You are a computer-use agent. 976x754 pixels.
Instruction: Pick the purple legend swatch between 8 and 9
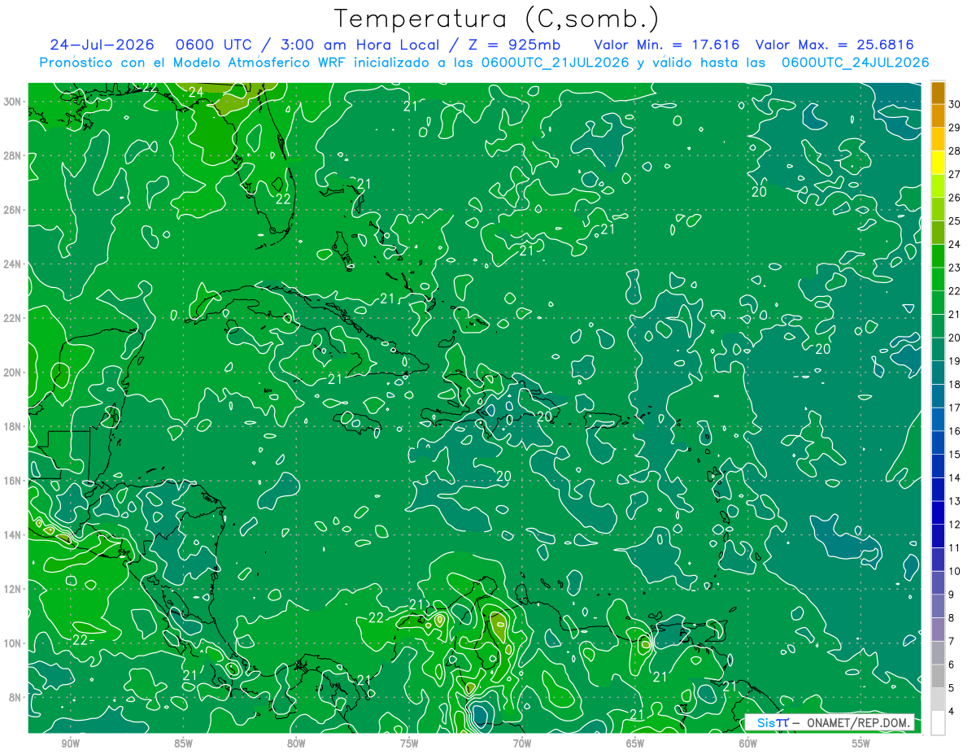pyautogui.click(x=938, y=606)
